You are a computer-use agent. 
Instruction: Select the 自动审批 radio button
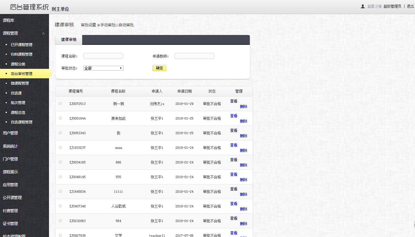pyautogui.click(x=117, y=25)
